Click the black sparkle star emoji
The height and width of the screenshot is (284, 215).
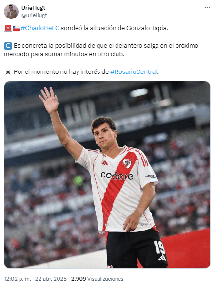[8, 72]
